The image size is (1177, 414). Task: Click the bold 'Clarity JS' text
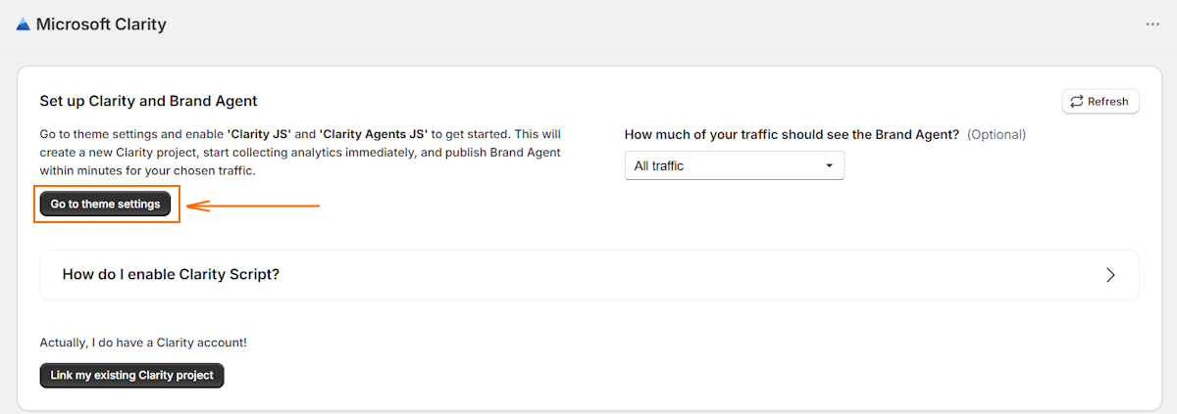[259, 134]
